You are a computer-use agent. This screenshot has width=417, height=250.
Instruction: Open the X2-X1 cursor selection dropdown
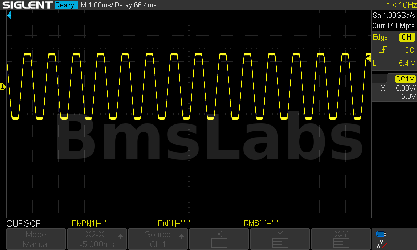[x=97, y=239]
